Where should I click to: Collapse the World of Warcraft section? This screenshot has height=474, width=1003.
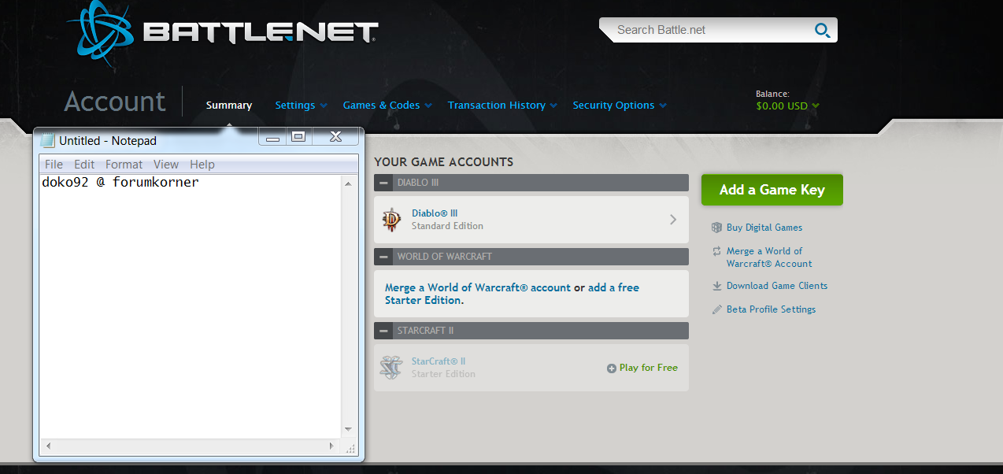point(383,257)
